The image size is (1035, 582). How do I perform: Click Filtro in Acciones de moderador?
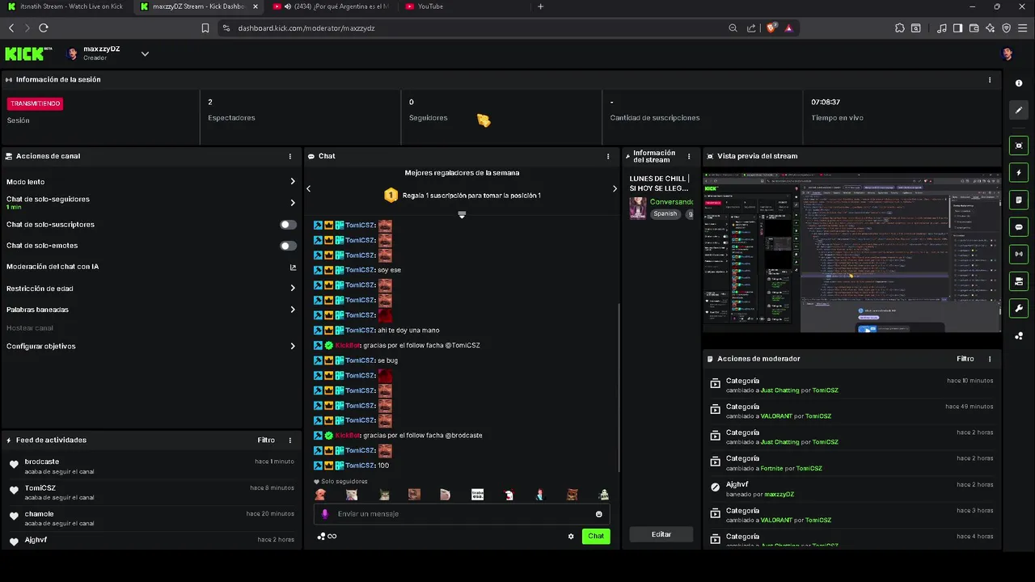965,359
